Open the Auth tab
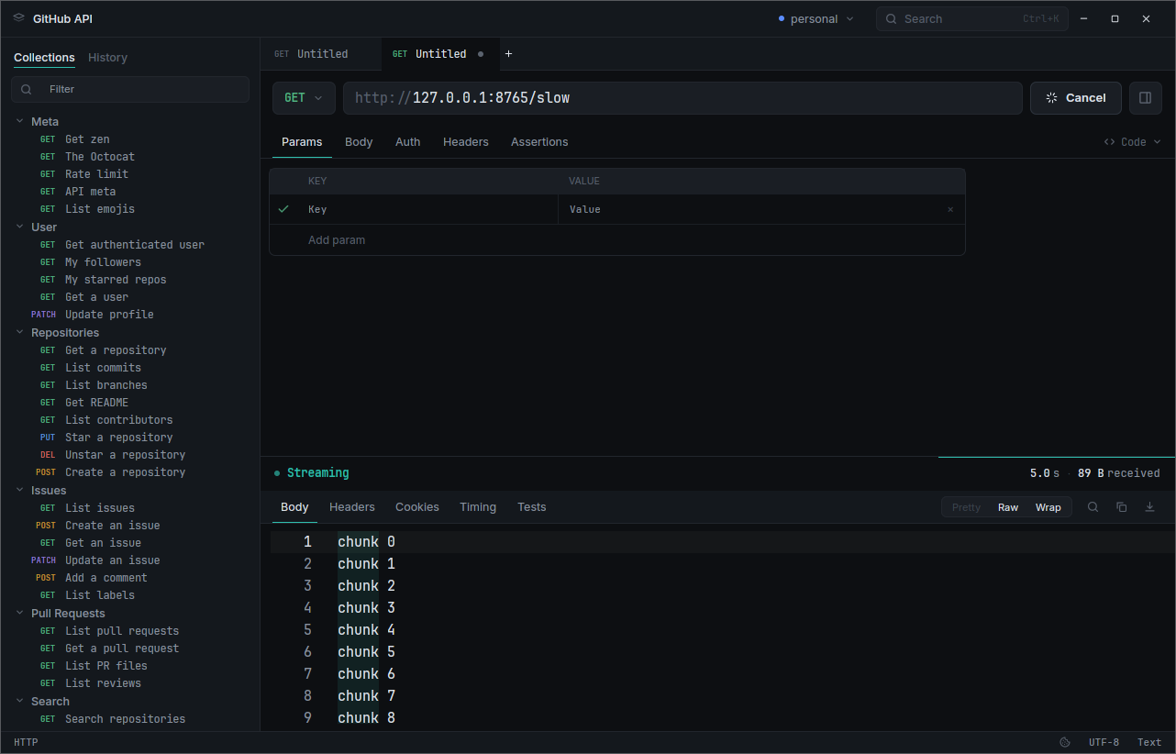The width and height of the screenshot is (1176, 754). pos(408,142)
